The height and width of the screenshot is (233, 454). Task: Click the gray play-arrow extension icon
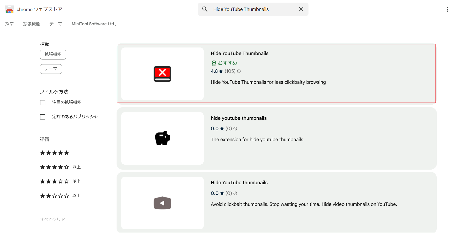(162, 203)
